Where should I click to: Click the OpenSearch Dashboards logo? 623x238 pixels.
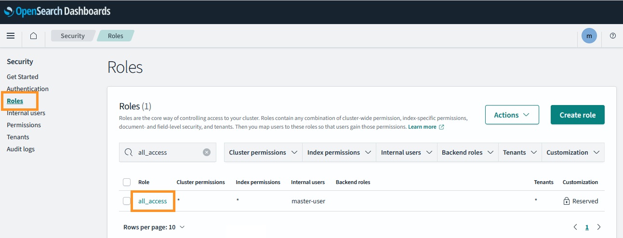pyautogui.click(x=57, y=11)
